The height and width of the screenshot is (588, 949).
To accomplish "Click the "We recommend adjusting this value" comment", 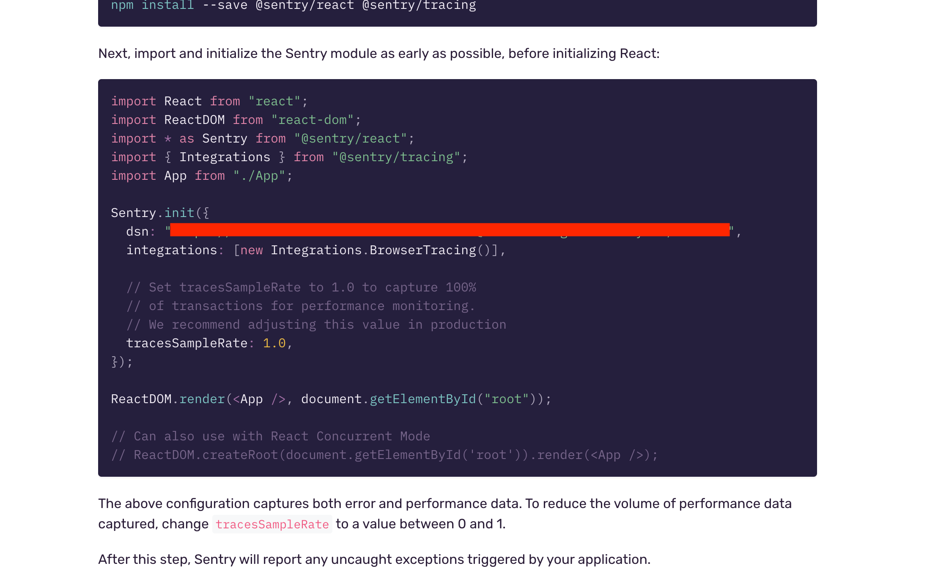I will [x=316, y=325].
